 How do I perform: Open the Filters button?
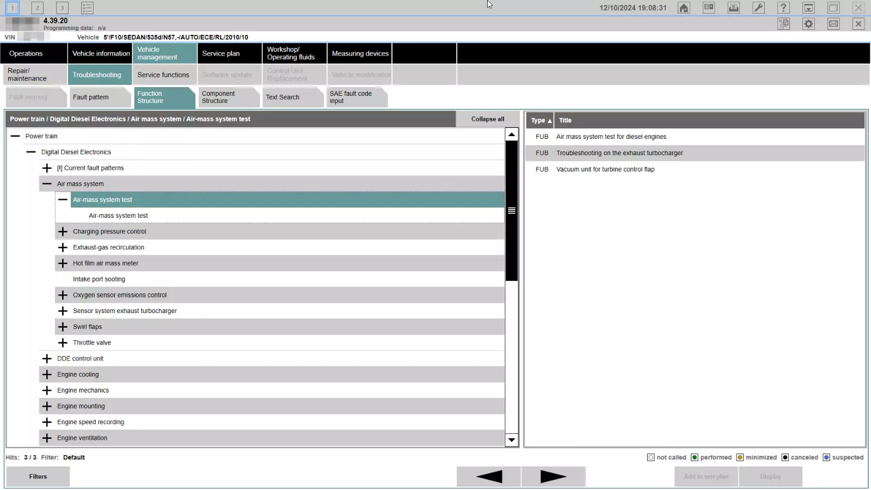point(38,476)
